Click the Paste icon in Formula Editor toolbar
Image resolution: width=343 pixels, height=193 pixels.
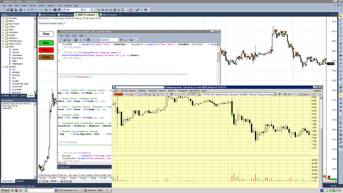click(88, 40)
